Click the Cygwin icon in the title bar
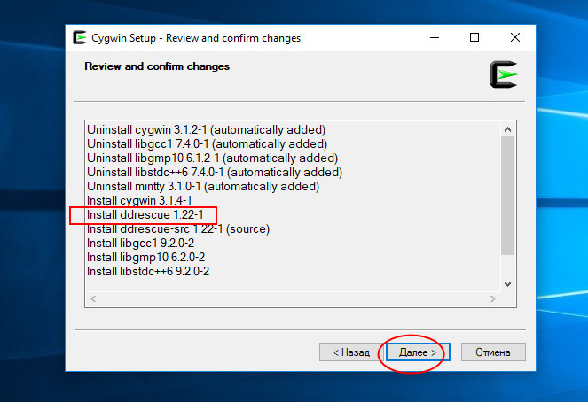Image resolution: width=588 pixels, height=402 pixels. [80, 37]
